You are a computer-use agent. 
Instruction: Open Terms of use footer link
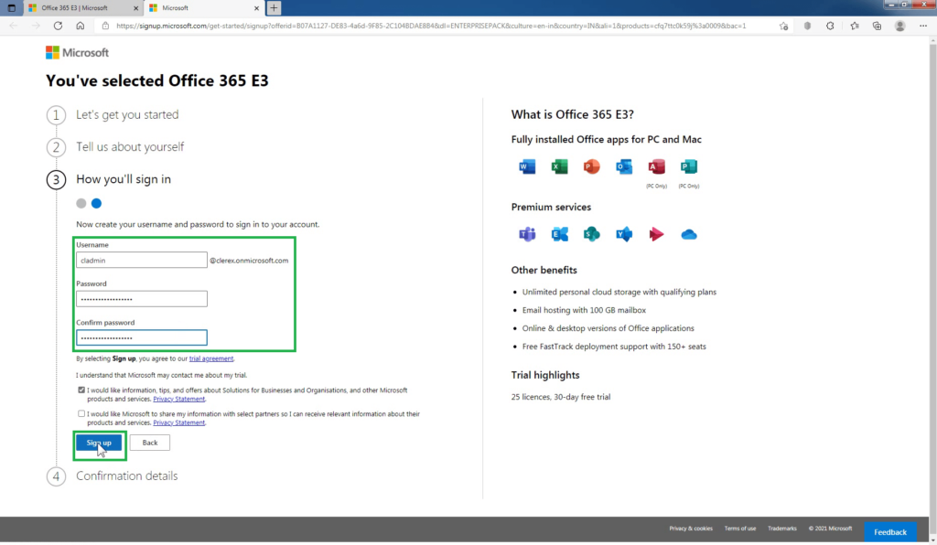739,529
